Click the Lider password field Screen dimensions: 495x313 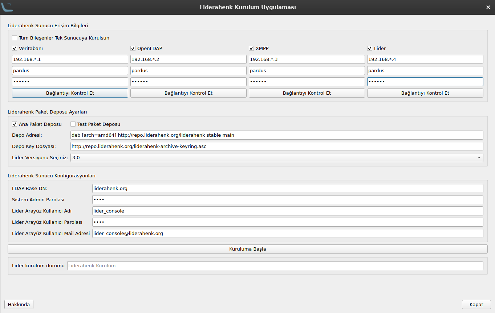point(425,82)
